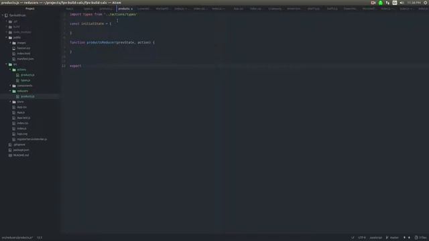This screenshot has width=429, height=241.
Task: Select the active products tab
Action: 125,9
